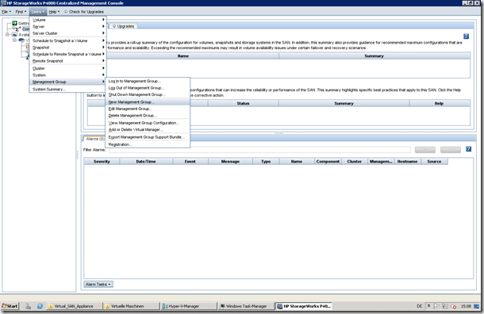
Task: Click the first quick launch icon on taskbar
Action: coord(28,306)
